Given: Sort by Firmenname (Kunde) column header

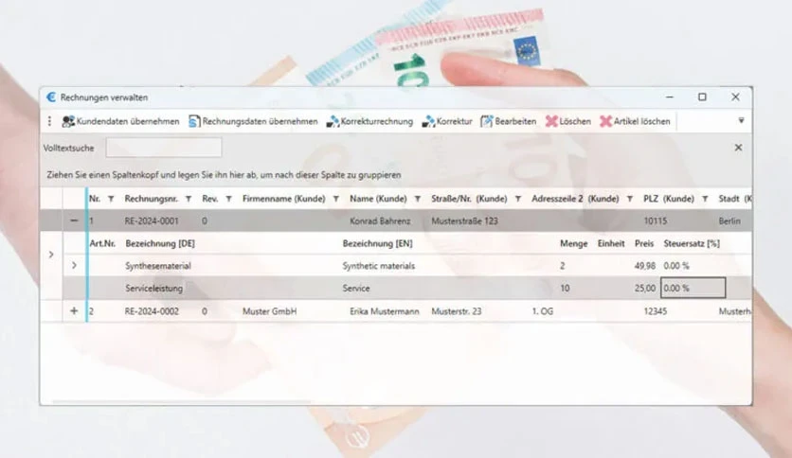Looking at the screenshot, I should pyautogui.click(x=283, y=199).
